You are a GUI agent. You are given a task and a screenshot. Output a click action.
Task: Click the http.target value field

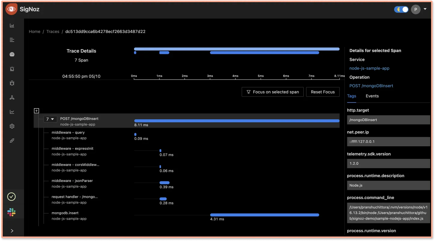388,120
